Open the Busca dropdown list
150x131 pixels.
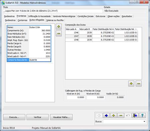(144, 121)
